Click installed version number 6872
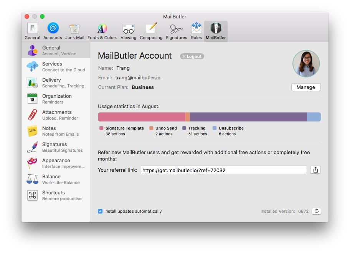 [303, 211]
